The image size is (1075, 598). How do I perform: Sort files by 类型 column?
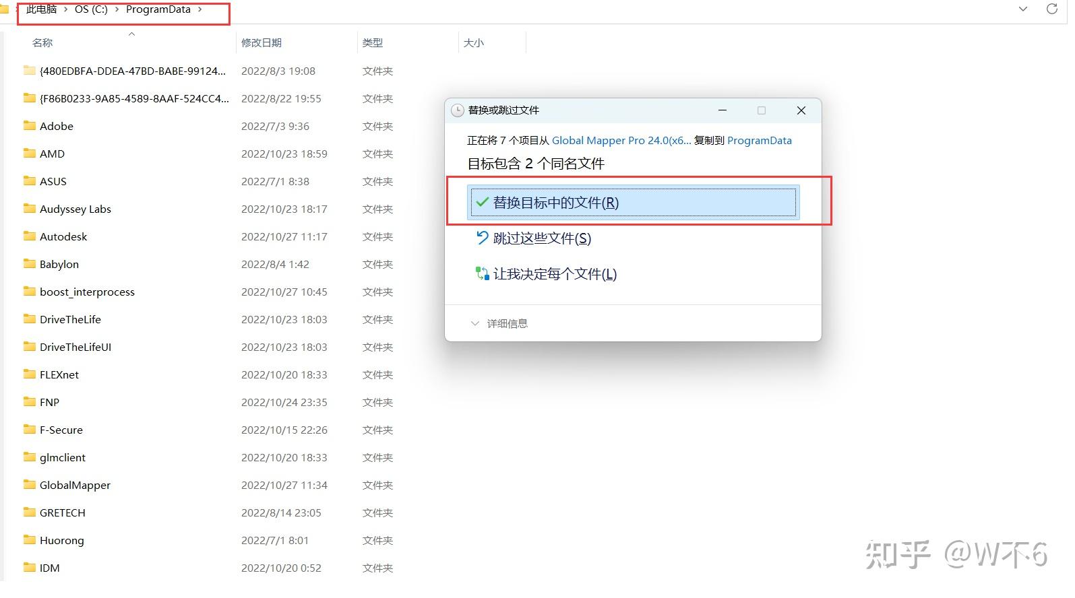click(373, 42)
